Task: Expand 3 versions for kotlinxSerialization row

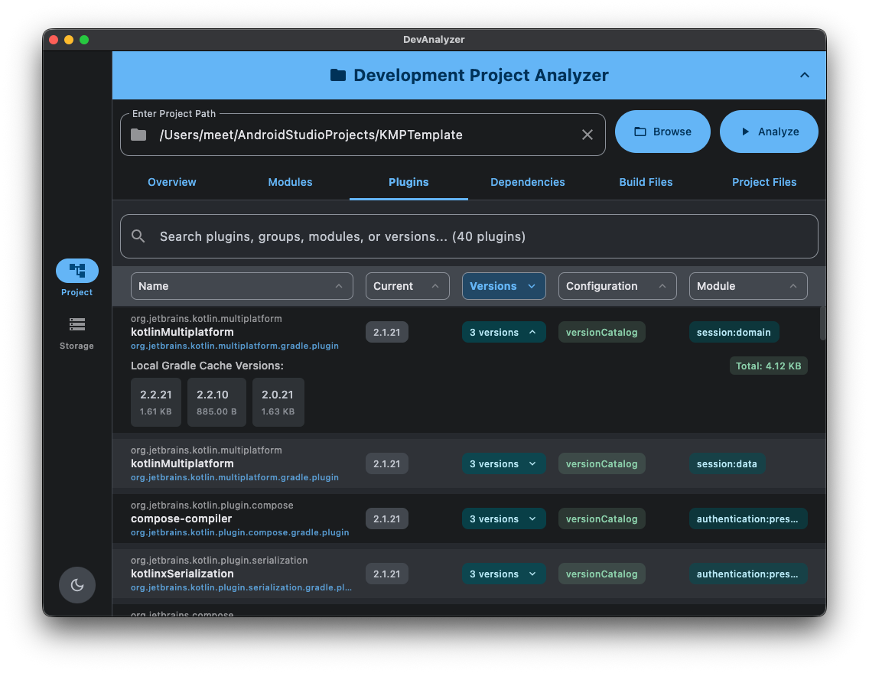Action: [504, 574]
